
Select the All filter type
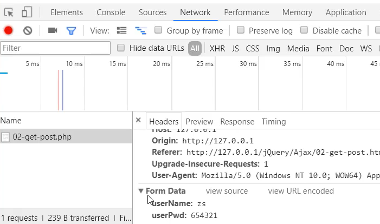(x=195, y=48)
